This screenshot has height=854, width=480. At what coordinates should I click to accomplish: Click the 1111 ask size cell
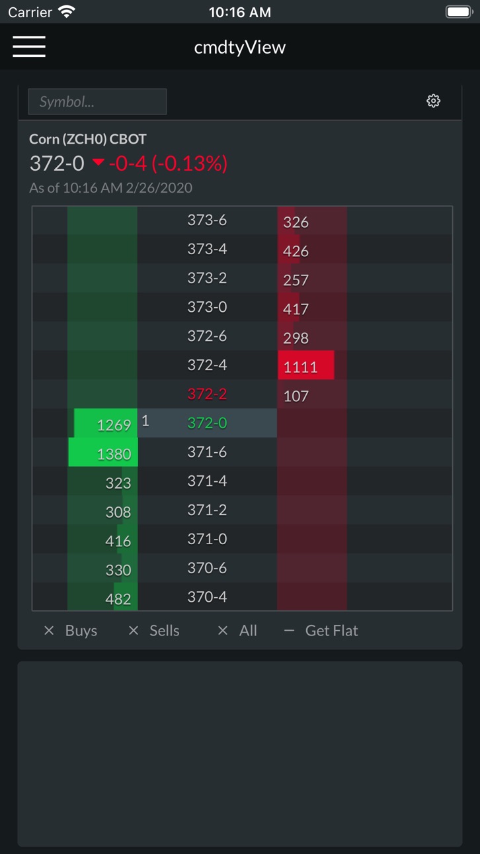pos(306,365)
